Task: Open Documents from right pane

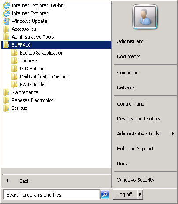Action: pos(129,56)
